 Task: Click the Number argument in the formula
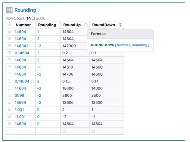tap(123, 45)
